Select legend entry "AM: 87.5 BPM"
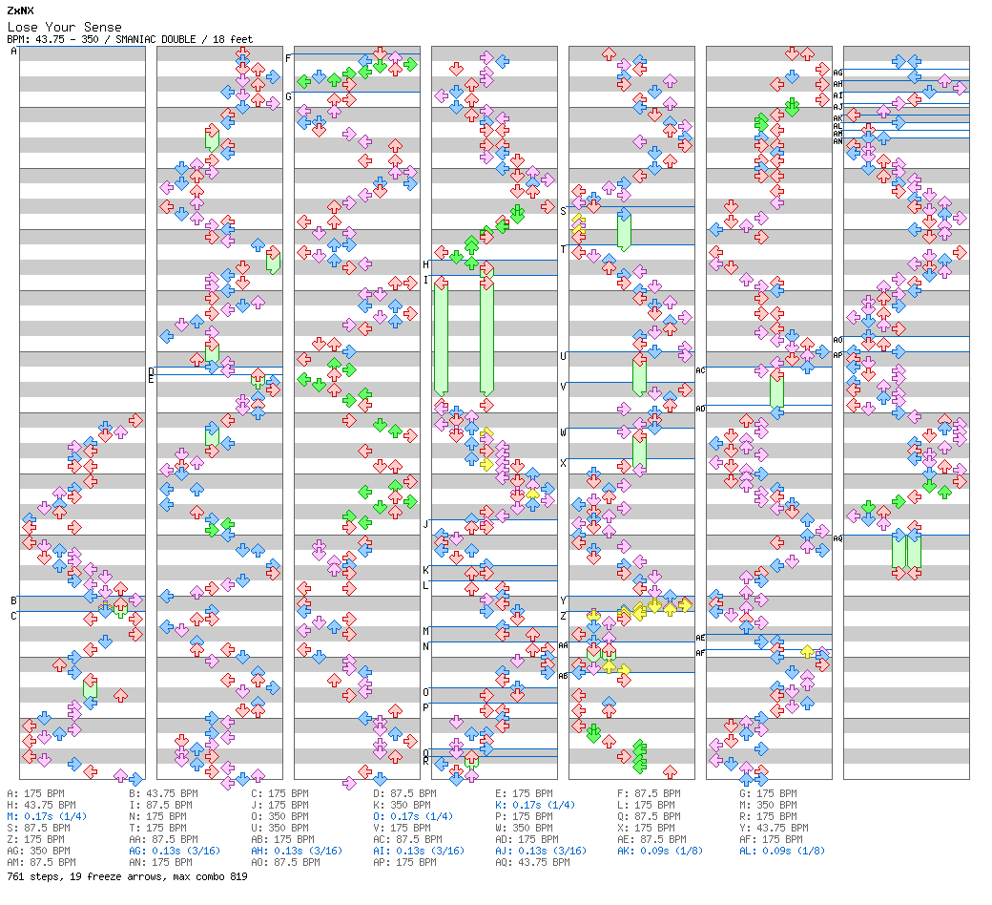Viewport: 992px width, 905px height. [41, 862]
